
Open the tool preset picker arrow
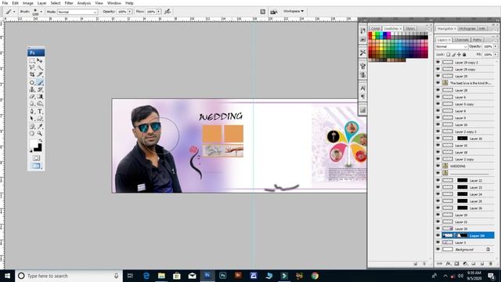tap(14, 12)
